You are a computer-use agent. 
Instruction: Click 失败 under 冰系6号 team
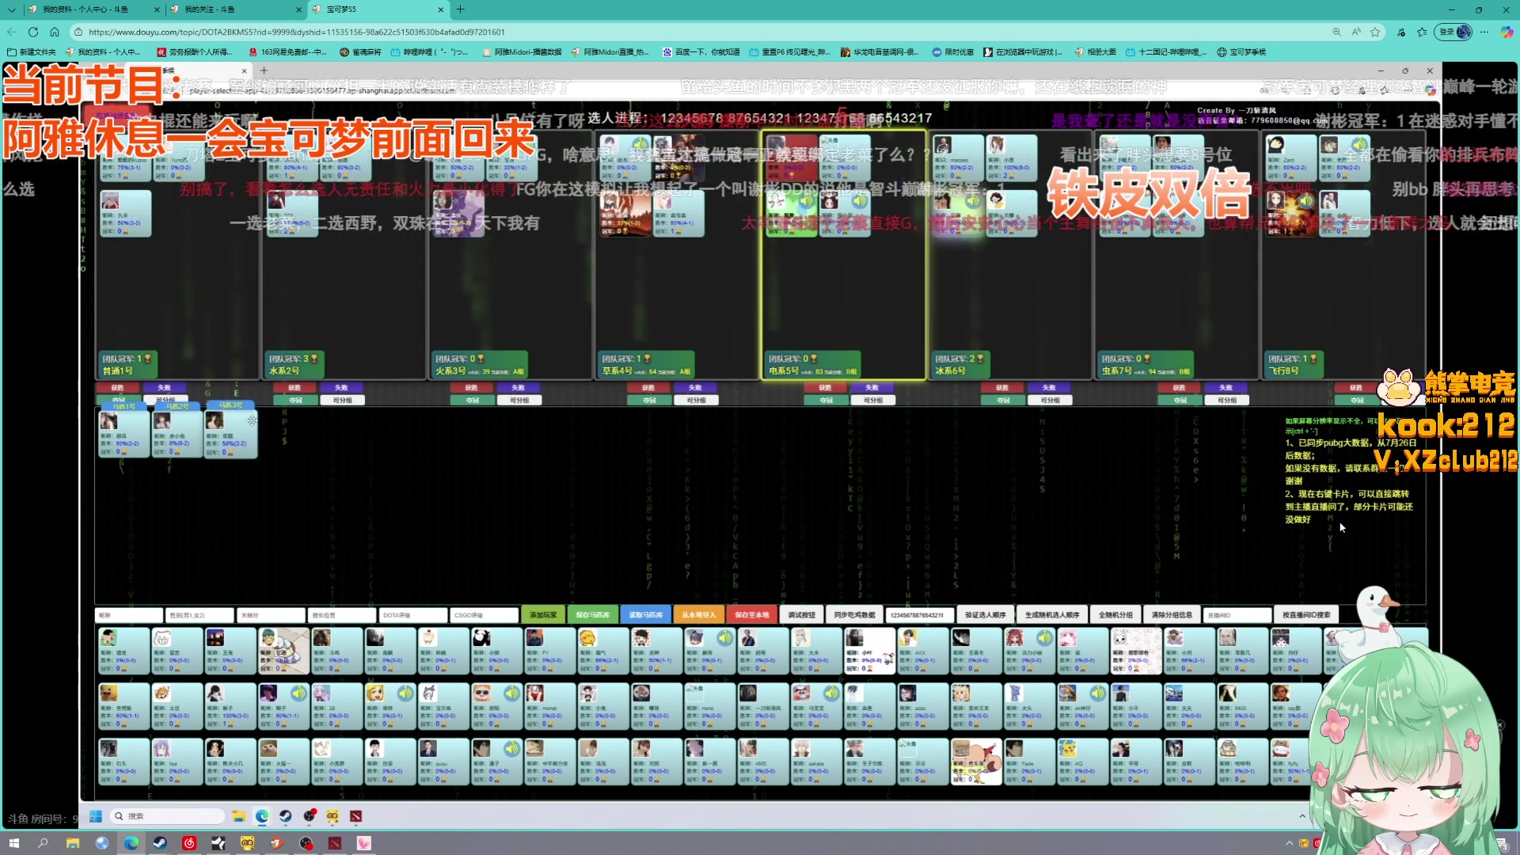pyautogui.click(x=1048, y=388)
